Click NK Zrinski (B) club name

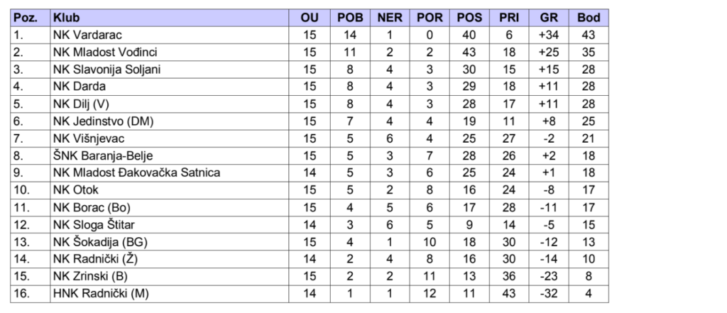pos(90,276)
